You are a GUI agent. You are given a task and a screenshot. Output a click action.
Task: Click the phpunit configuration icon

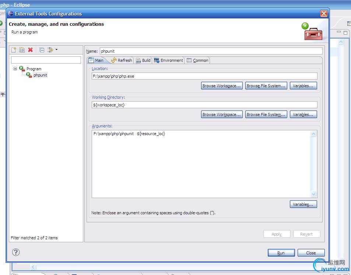click(29, 75)
